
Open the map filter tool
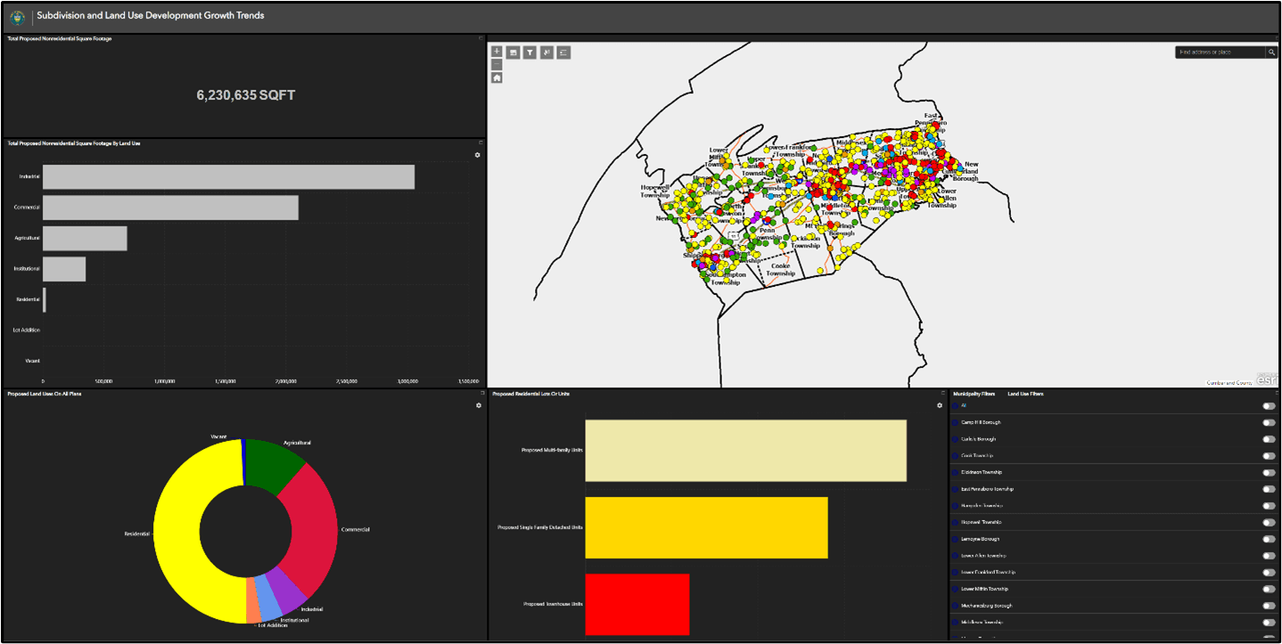click(530, 53)
